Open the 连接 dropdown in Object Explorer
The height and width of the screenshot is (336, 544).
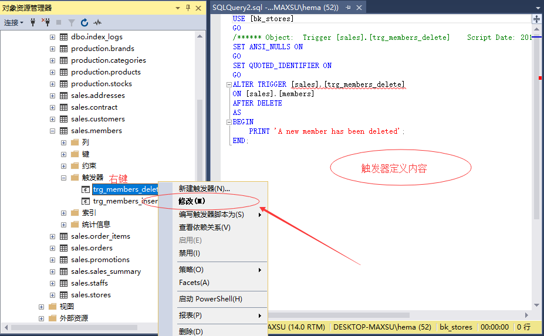(x=13, y=23)
